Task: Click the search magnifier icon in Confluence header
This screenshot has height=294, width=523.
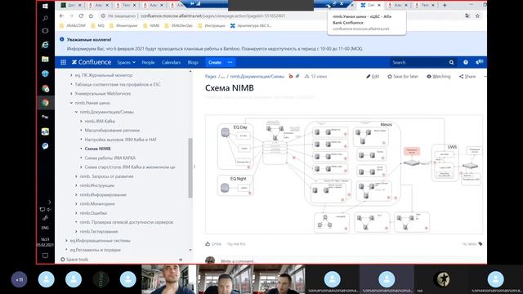Action: pos(451,63)
